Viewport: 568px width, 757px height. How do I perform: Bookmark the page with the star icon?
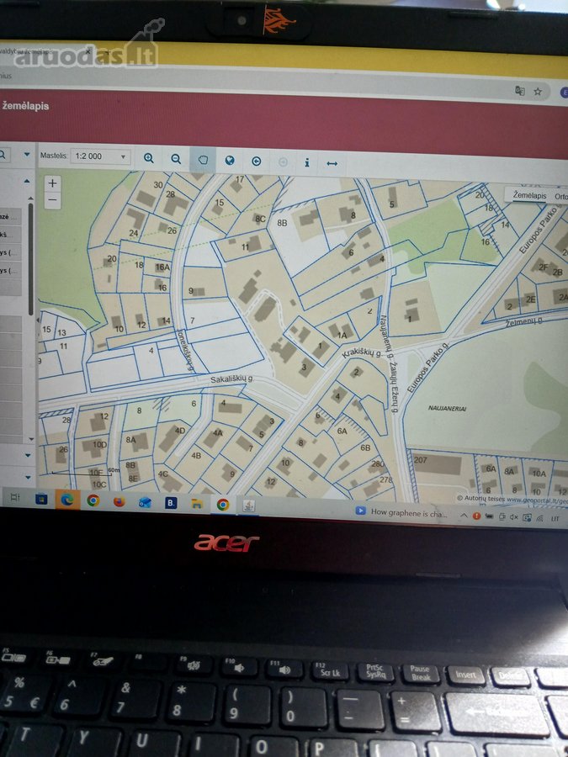click(538, 91)
